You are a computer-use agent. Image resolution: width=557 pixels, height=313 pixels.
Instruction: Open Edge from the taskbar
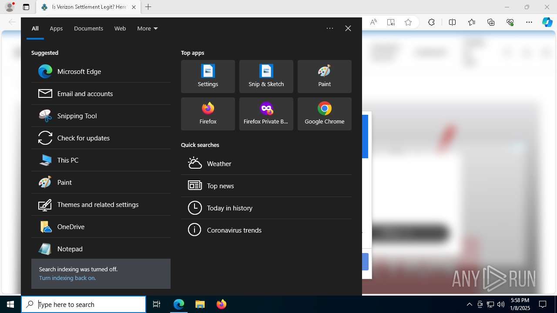pyautogui.click(x=179, y=304)
